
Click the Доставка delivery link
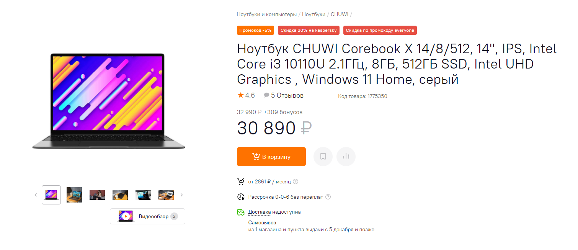[260, 212]
